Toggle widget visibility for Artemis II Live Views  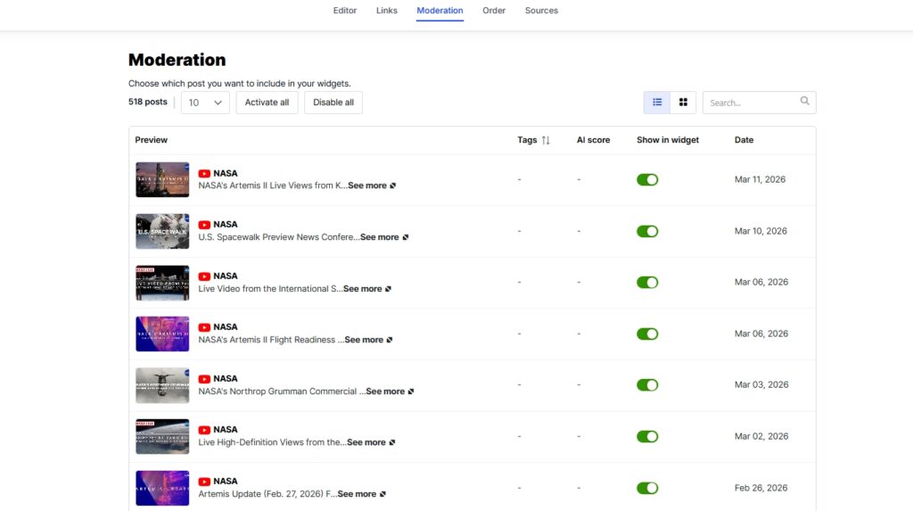pos(647,179)
